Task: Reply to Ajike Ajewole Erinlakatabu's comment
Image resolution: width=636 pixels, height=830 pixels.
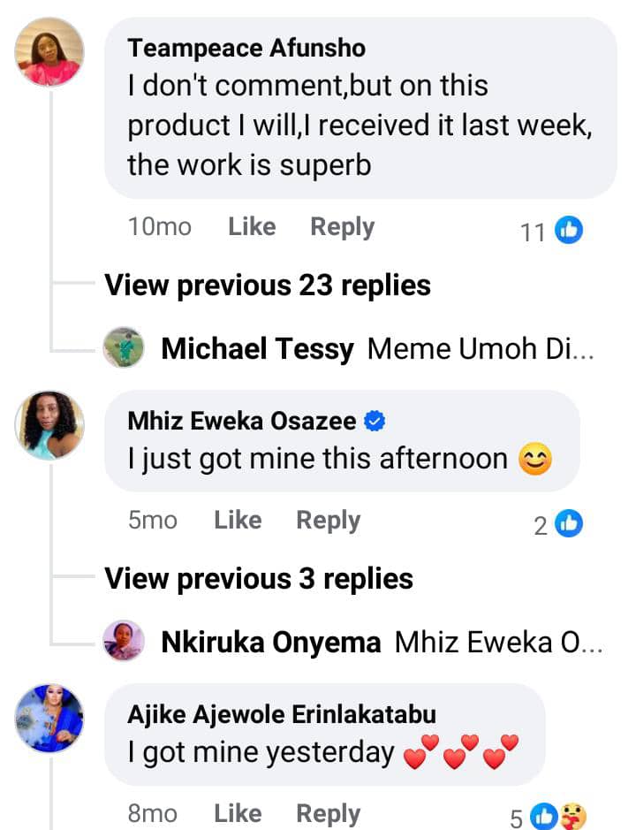Action: pyautogui.click(x=328, y=813)
